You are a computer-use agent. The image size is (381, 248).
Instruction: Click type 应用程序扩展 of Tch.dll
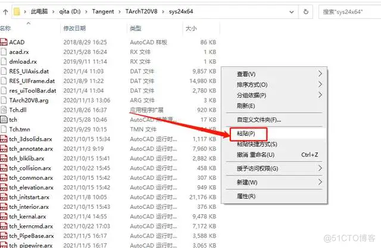pos(146,110)
